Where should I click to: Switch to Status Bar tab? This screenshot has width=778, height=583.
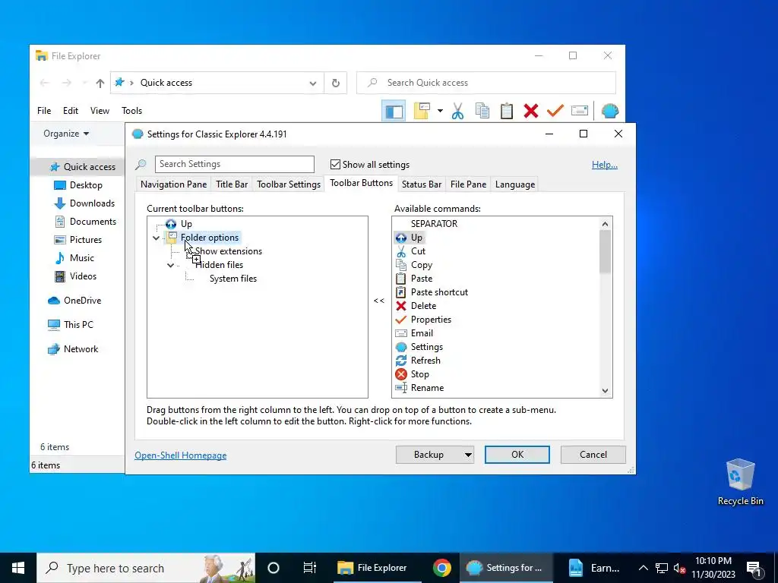click(x=421, y=184)
